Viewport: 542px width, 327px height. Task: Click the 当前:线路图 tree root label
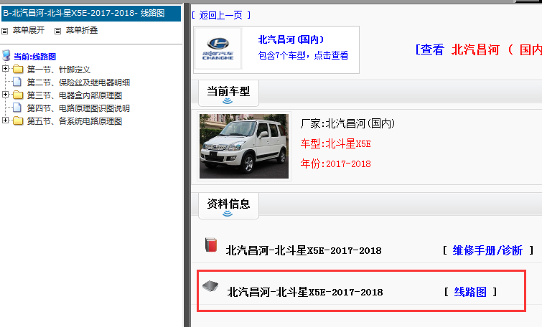pos(34,57)
